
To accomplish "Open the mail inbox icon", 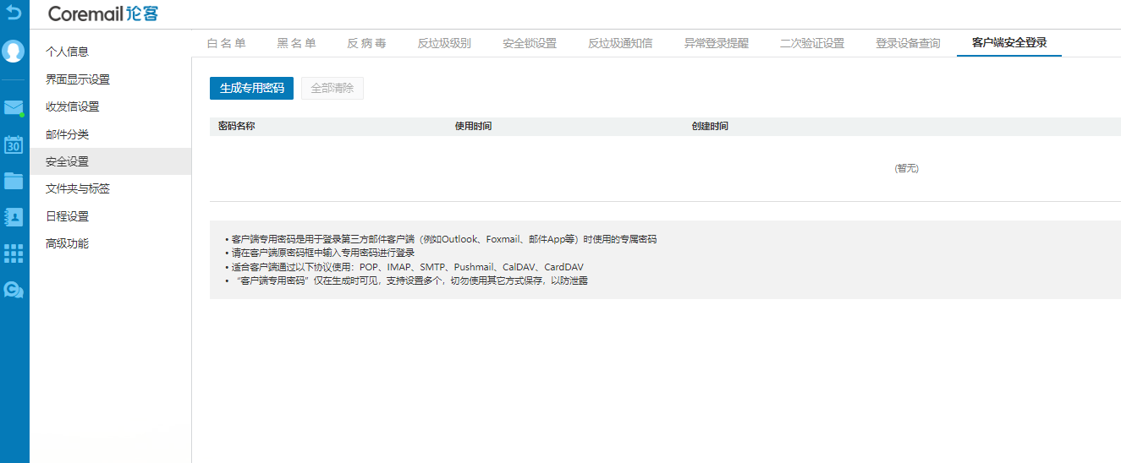I will [14, 107].
